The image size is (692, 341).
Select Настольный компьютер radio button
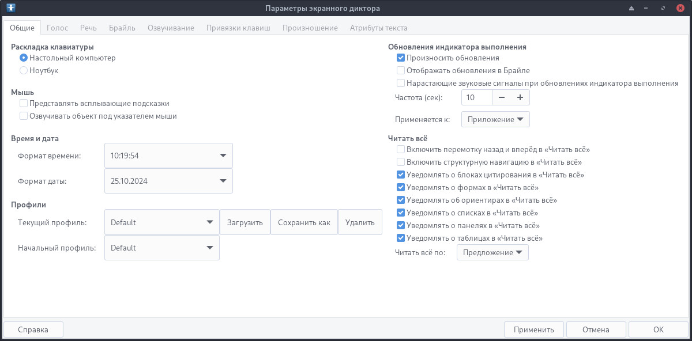point(24,58)
